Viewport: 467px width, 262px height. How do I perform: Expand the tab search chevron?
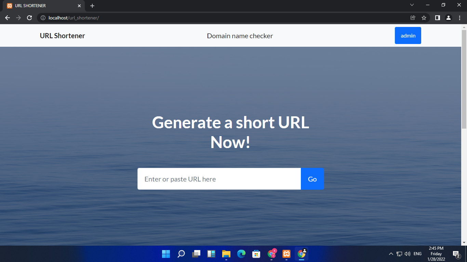pyautogui.click(x=412, y=5)
